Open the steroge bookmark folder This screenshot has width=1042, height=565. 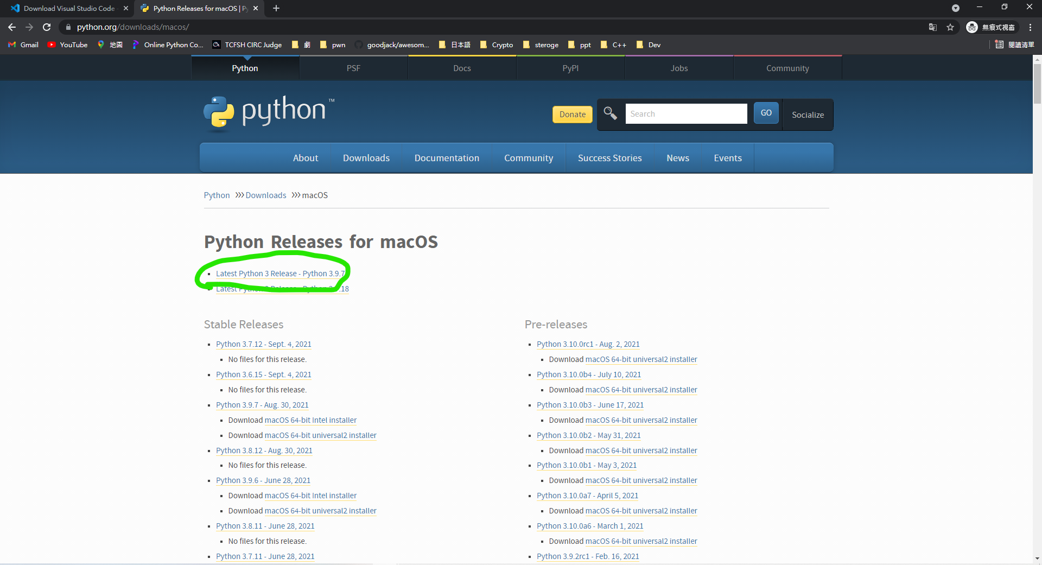(541, 45)
